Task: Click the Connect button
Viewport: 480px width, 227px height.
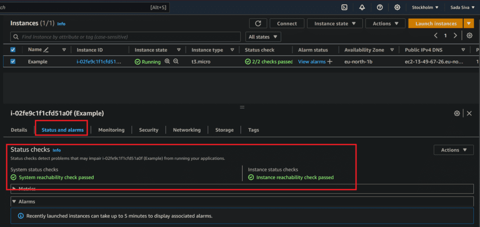Action: (287, 23)
